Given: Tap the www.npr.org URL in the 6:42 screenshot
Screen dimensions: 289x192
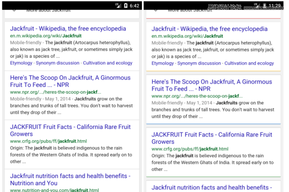Looking at the screenshot, I should 55,92.
